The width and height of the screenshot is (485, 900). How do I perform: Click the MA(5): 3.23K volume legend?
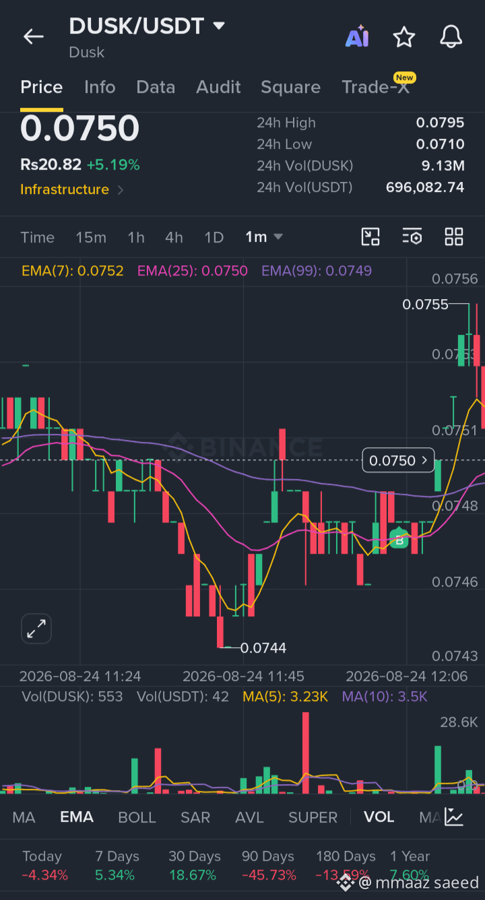pyautogui.click(x=285, y=697)
